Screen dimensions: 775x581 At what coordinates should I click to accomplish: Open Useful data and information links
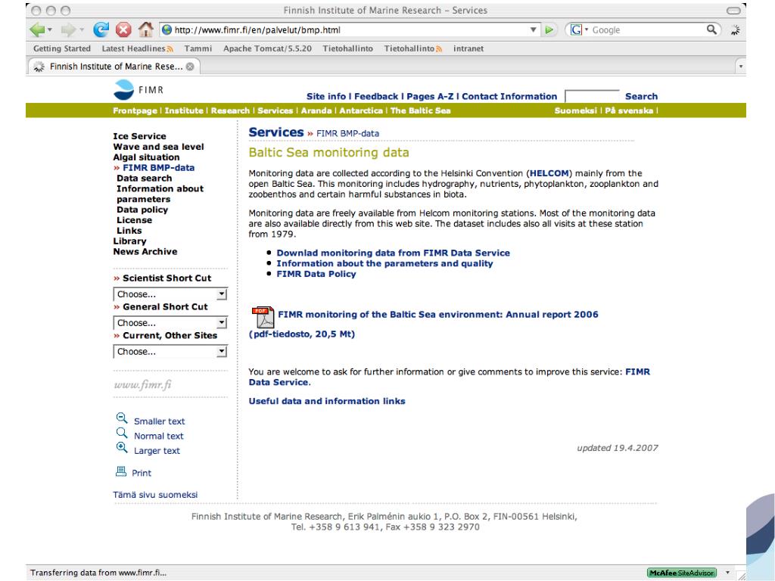(327, 401)
